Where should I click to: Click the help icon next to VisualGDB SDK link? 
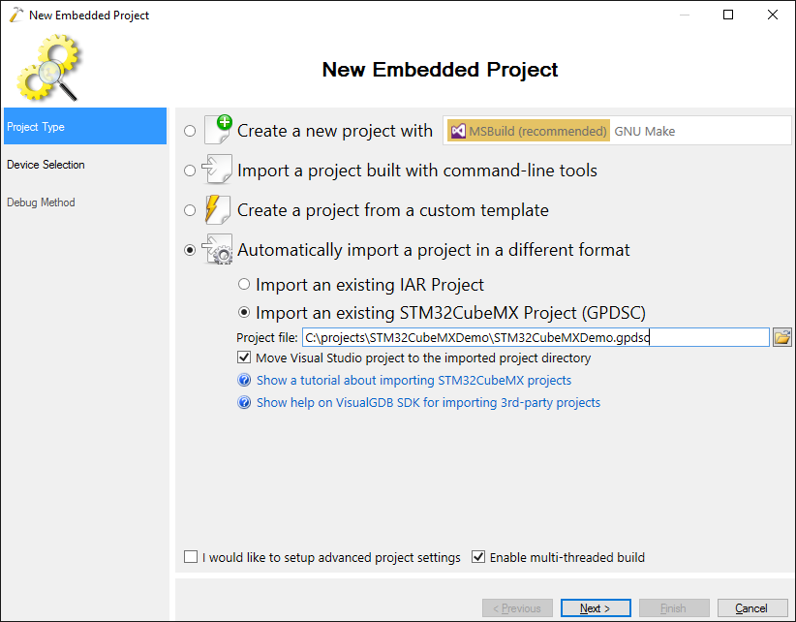[244, 402]
